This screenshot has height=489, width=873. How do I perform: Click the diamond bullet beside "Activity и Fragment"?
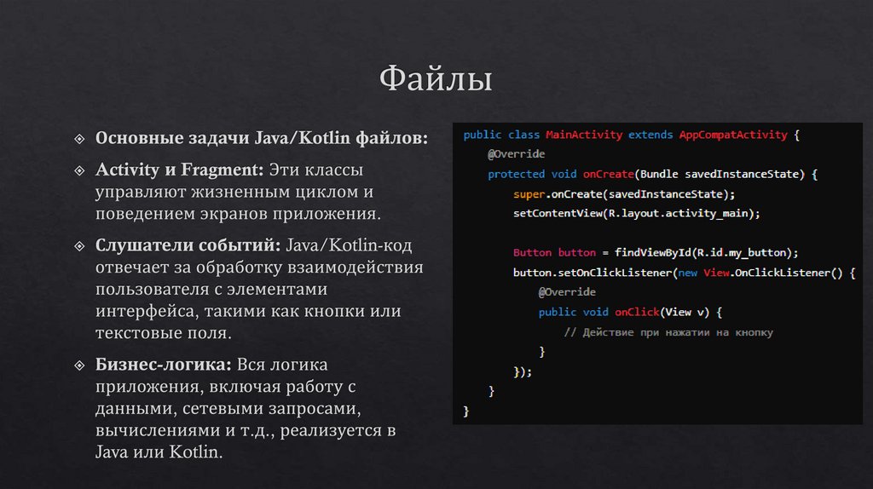79,170
